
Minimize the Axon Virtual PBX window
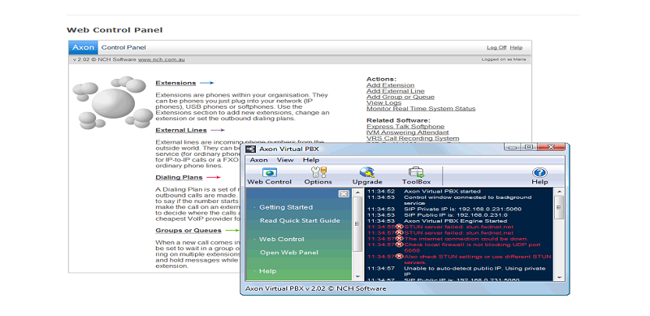click(x=513, y=147)
